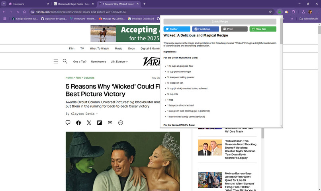Image resolution: width=321 pixels, height=191 pixels.
Task: Click the green recipe extractor extension icon
Action: click(280, 12)
